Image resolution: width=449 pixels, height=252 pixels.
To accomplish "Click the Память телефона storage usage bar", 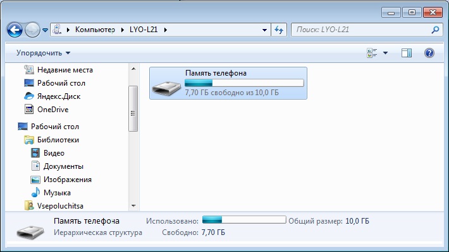I will click(244, 83).
